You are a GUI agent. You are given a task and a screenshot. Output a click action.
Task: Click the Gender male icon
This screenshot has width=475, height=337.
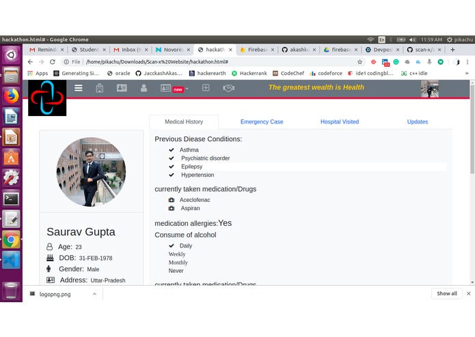click(49, 269)
